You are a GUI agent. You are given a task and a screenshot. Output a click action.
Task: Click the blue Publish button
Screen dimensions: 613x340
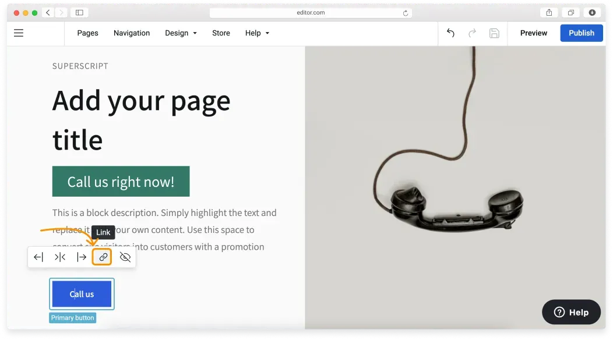pyautogui.click(x=582, y=33)
